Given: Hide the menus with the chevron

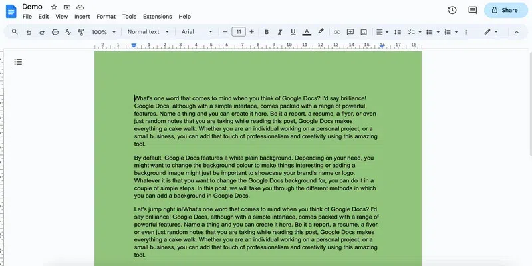Looking at the screenshot, I should pos(517,32).
